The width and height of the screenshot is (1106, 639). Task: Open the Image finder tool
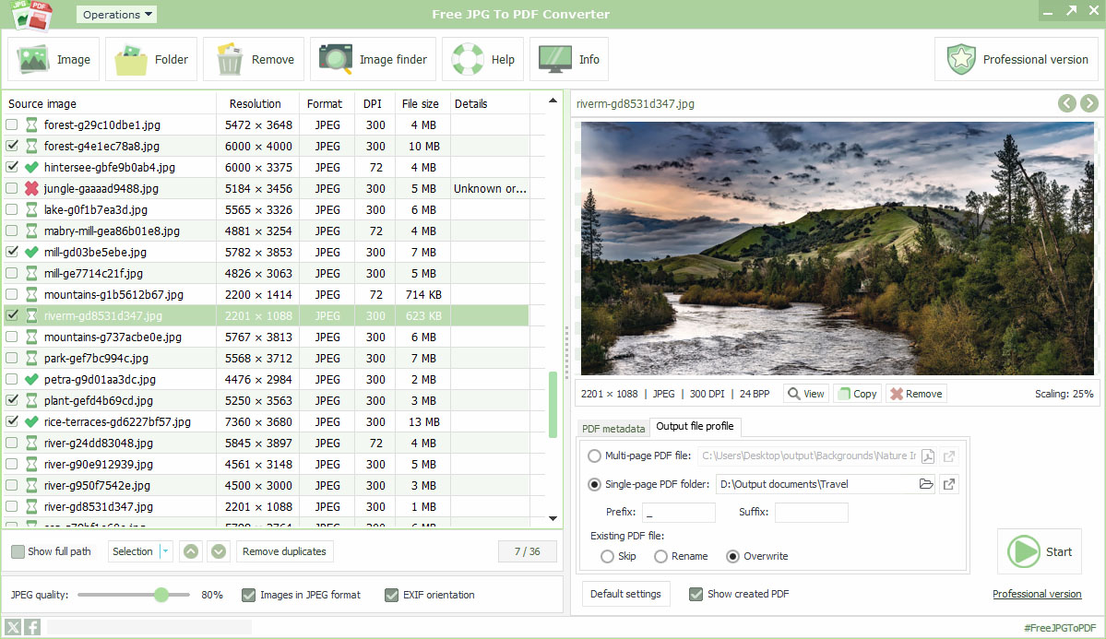point(337,58)
